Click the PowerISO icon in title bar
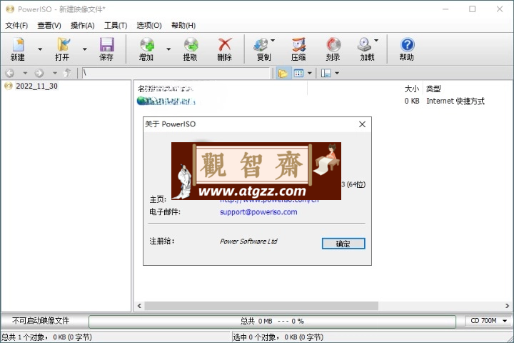The height and width of the screenshot is (343, 514). click(x=10, y=9)
